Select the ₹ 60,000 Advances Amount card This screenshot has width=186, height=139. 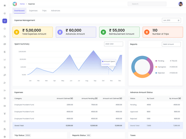(76, 32)
